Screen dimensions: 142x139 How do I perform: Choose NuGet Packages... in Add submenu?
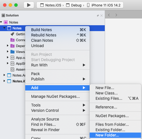pos(115,116)
